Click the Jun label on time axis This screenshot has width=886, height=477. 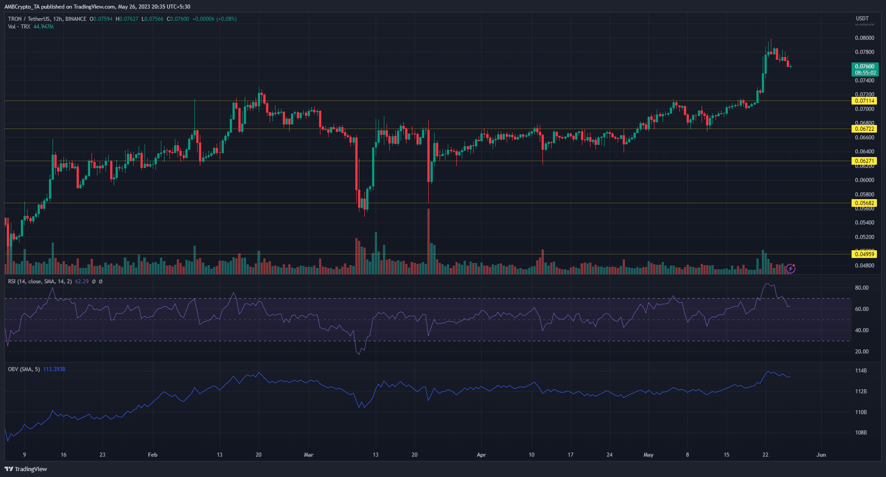(x=821, y=455)
